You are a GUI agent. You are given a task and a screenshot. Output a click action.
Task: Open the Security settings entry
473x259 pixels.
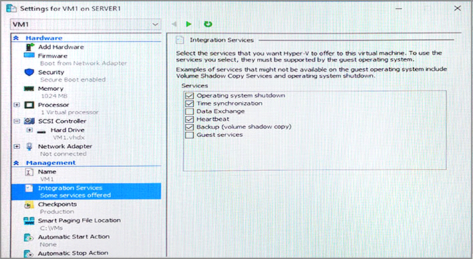(51, 72)
